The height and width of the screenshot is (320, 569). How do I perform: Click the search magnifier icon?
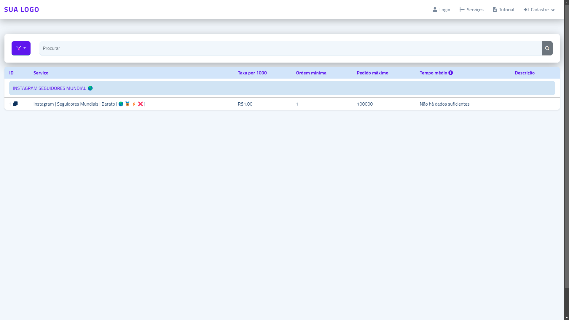(x=547, y=48)
